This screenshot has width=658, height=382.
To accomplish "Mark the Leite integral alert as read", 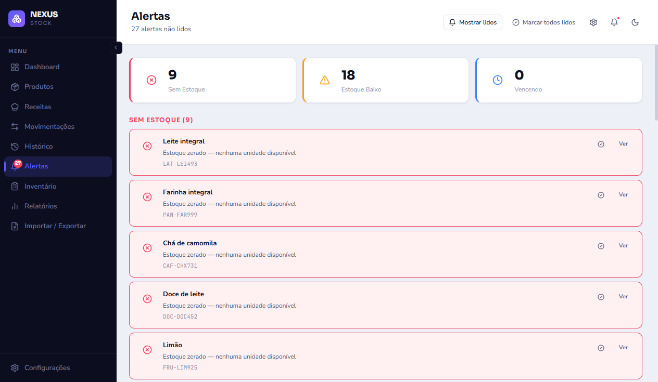I will pos(601,144).
